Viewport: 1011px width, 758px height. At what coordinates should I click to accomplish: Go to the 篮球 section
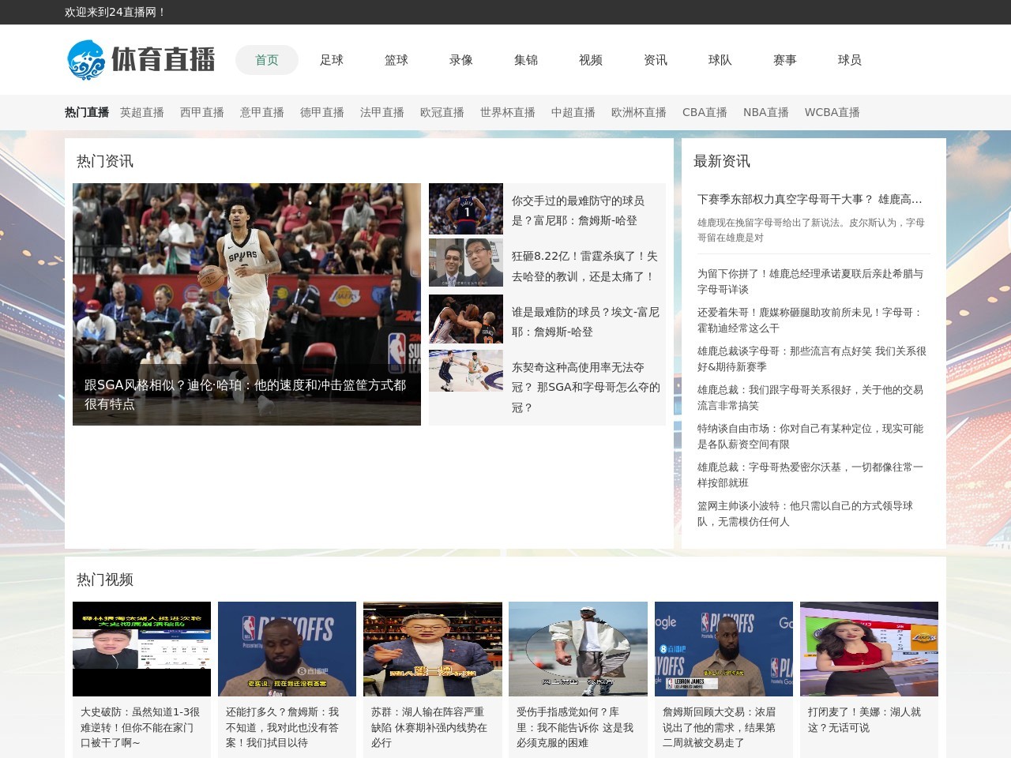point(397,60)
